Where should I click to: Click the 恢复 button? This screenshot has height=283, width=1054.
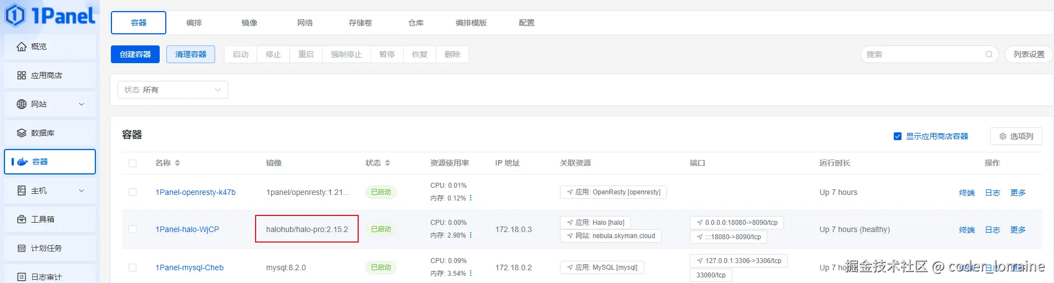[x=420, y=54]
